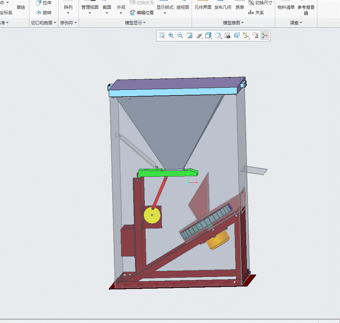Toggle annotation display eye icon
The height and width of the screenshot is (323, 340).
tap(255, 35)
